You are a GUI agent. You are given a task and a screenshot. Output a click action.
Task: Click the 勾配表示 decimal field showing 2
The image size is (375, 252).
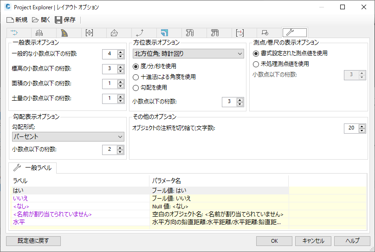point(110,150)
